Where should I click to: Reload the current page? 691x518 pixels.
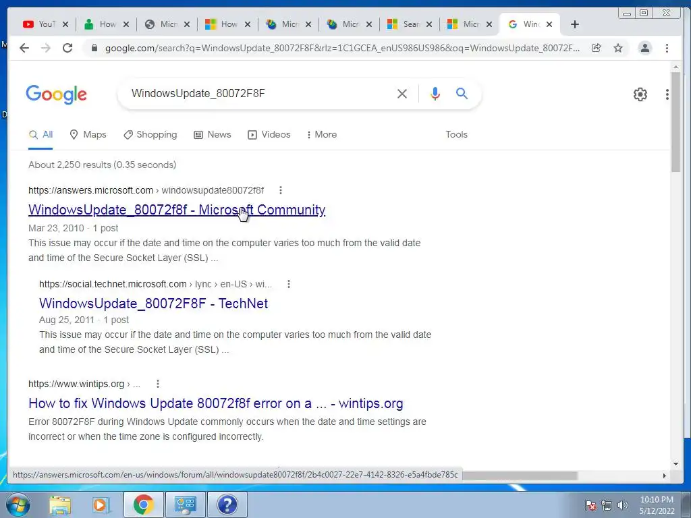tap(67, 48)
